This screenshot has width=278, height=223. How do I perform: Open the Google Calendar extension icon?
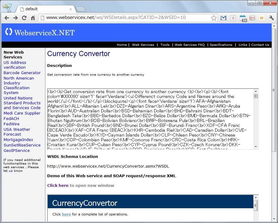click(x=243, y=18)
